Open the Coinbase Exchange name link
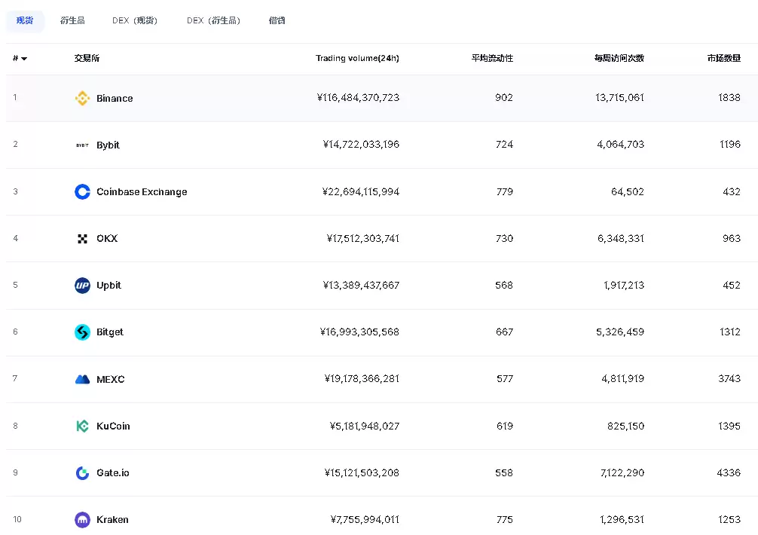 coord(142,191)
